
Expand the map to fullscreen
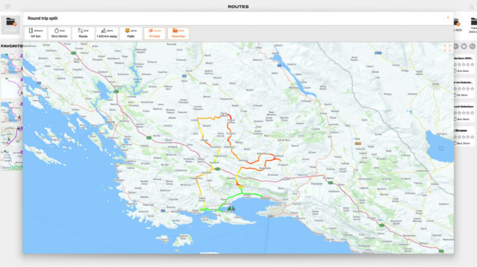[x=447, y=48]
